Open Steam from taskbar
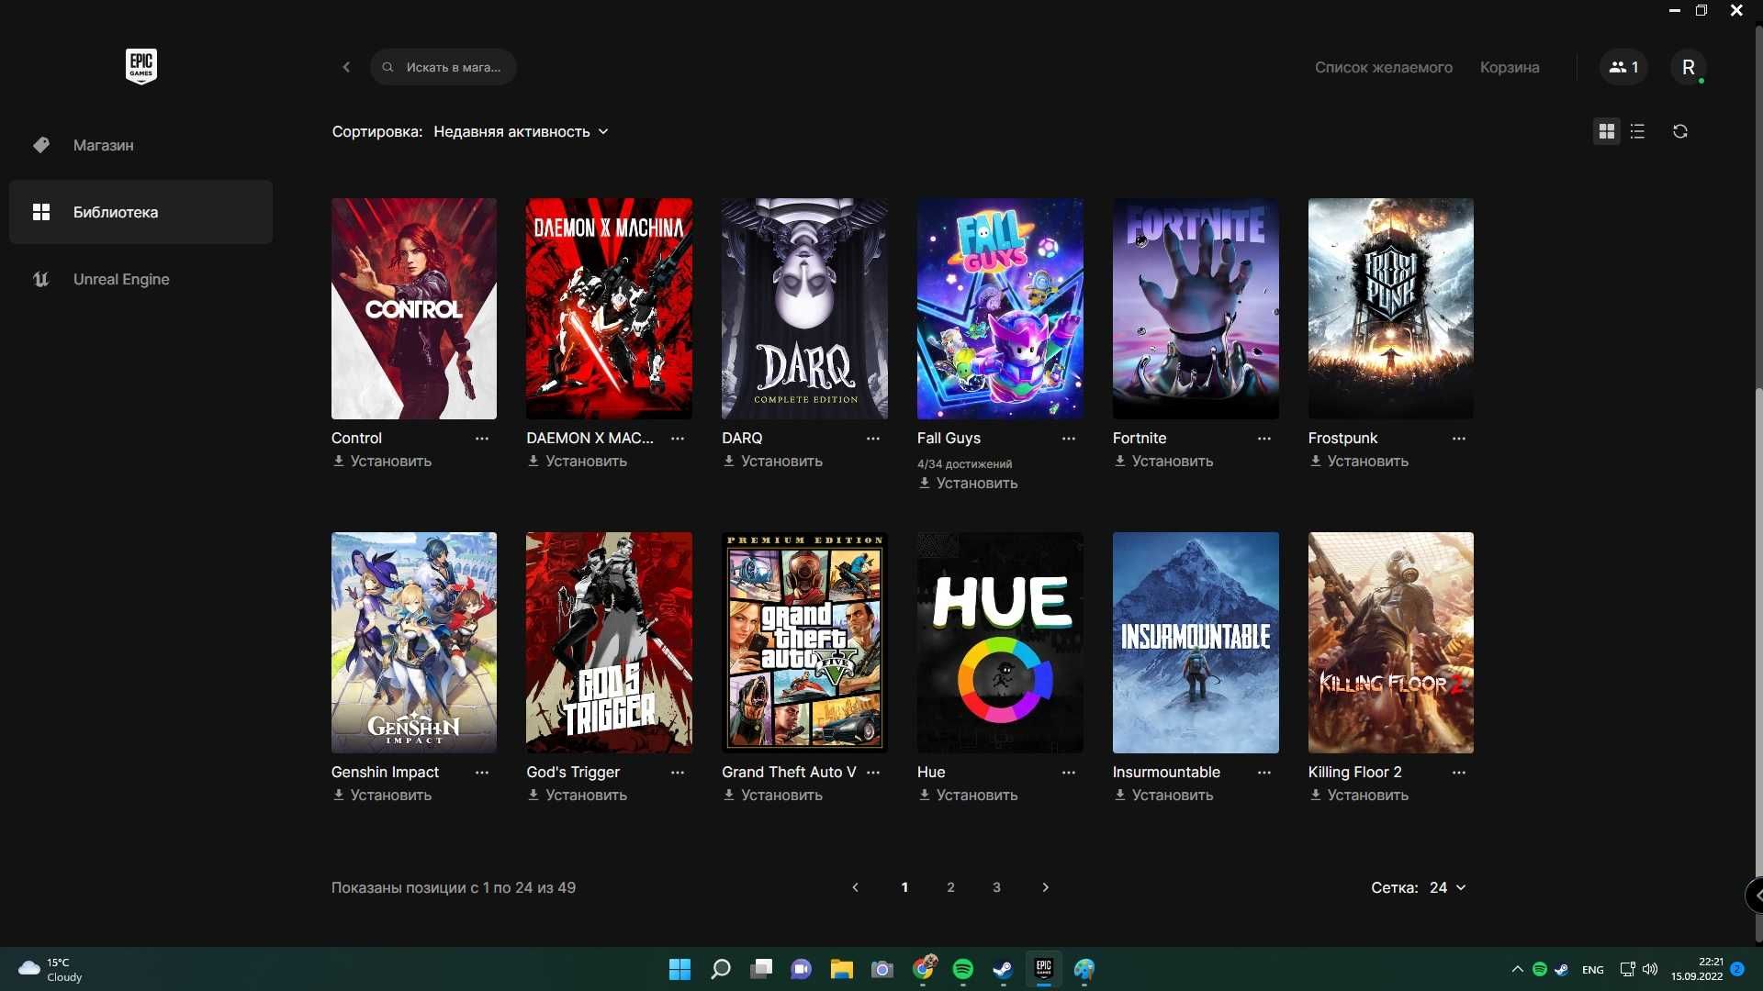This screenshot has height=991, width=1763. coord(1003,969)
